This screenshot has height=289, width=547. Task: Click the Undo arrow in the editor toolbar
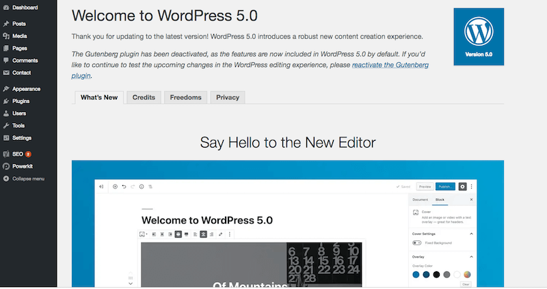[x=124, y=187]
